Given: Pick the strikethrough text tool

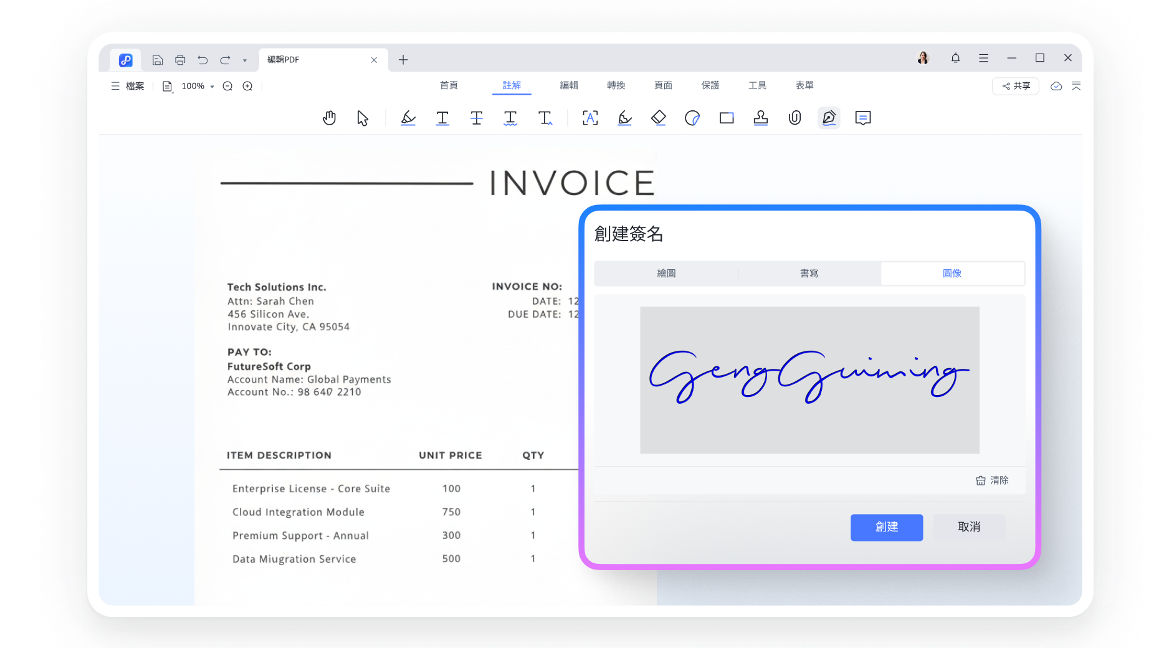Looking at the screenshot, I should (477, 118).
